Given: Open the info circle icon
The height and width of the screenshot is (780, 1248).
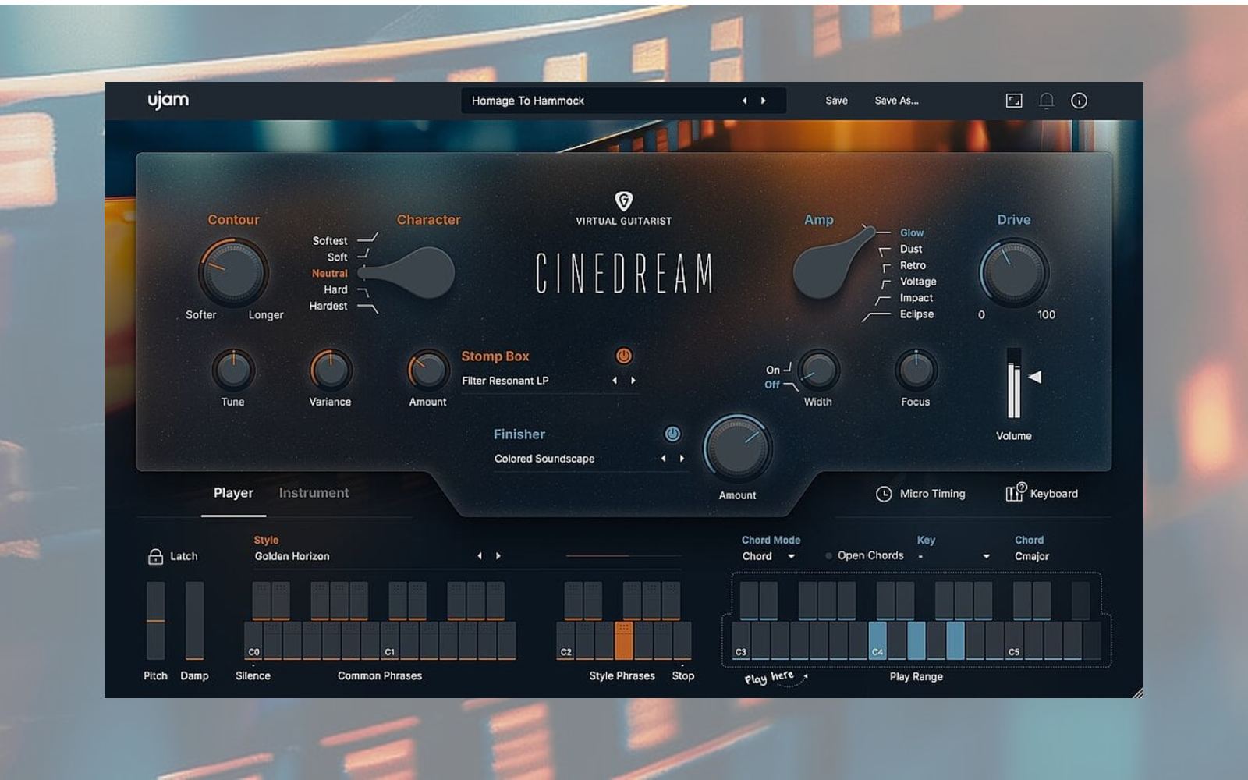Looking at the screenshot, I should coord(1079,101).
